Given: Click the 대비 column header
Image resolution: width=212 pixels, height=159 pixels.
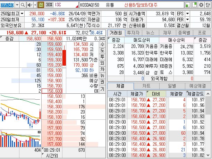Looking at the screenshot, I should (156, 94).
